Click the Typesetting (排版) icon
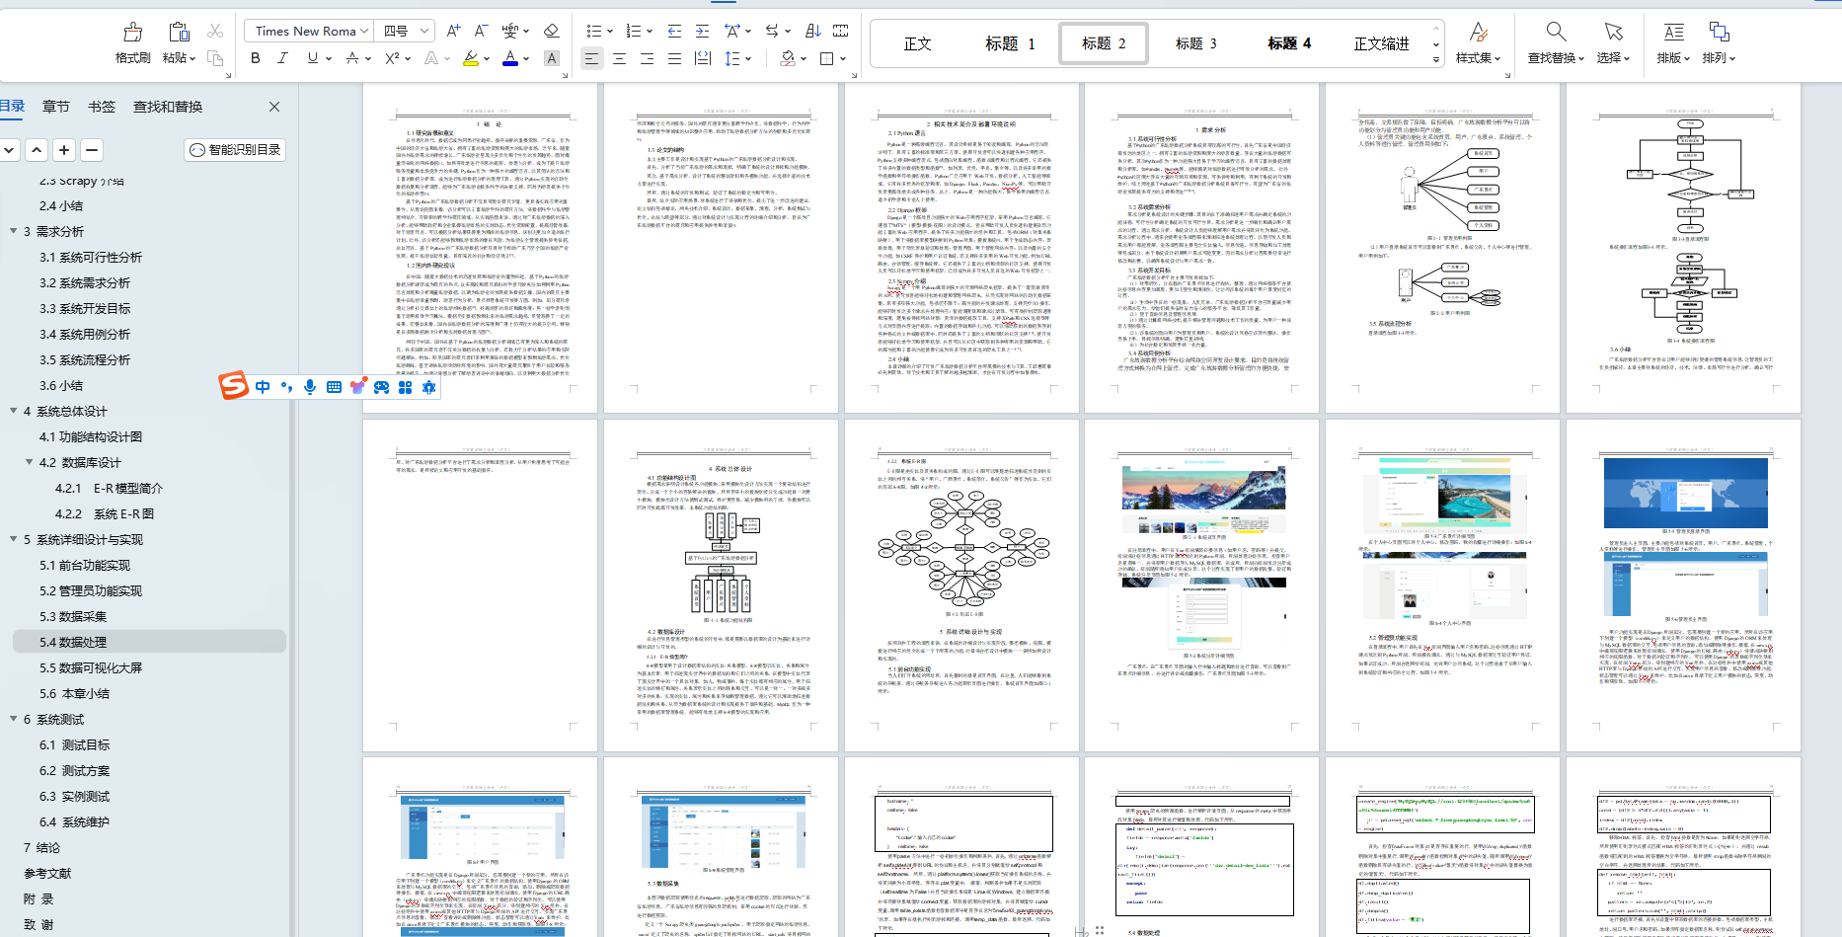Viewport: 1842px width, 937px height. 1673,32
